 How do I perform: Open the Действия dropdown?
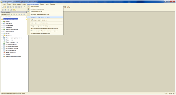4,14
